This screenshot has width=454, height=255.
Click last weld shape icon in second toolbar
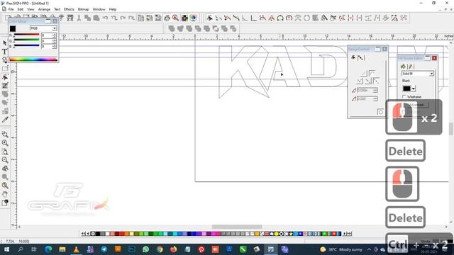233,28
